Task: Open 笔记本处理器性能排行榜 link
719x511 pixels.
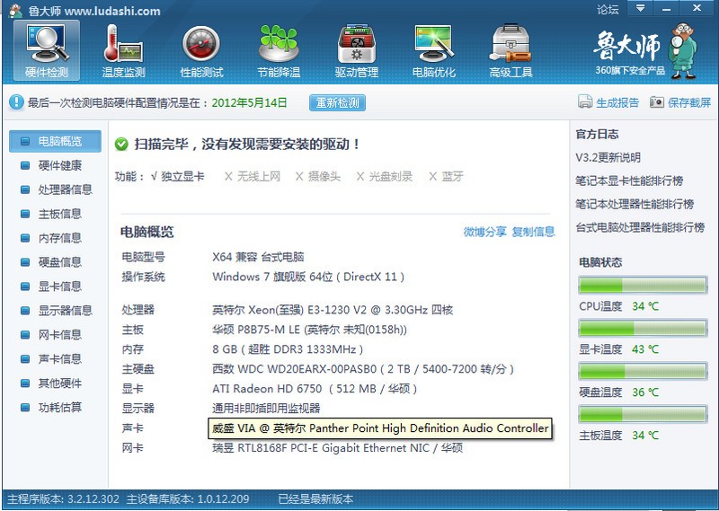Action: pos(635,205)
